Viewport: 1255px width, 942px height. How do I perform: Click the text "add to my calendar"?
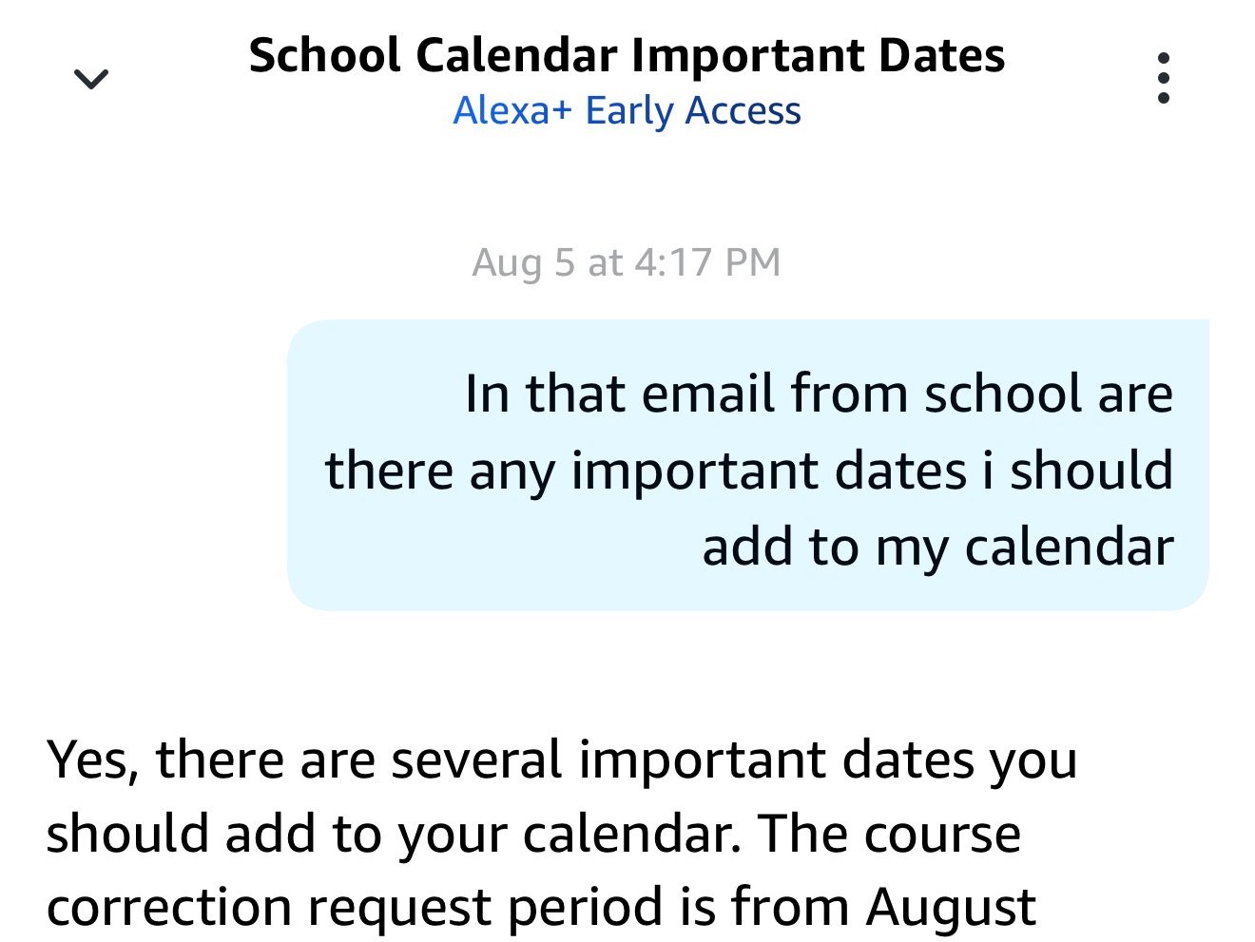937,548
